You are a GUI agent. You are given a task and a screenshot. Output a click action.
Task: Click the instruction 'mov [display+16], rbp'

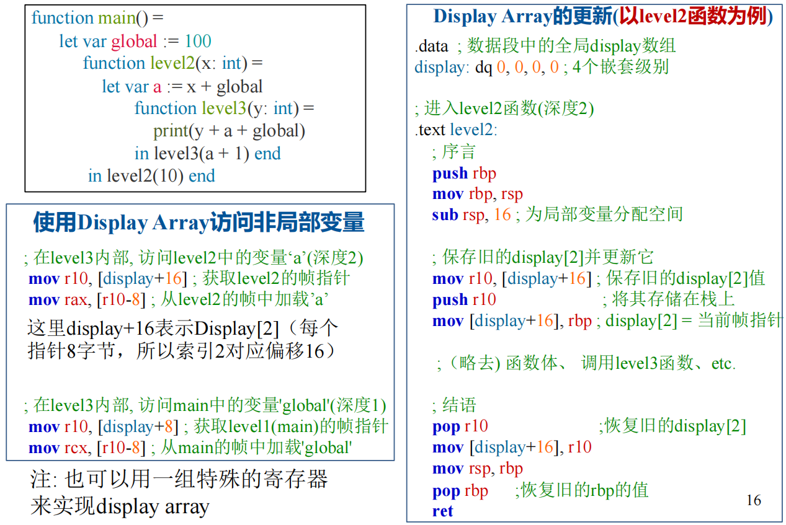tap(512, 321)
